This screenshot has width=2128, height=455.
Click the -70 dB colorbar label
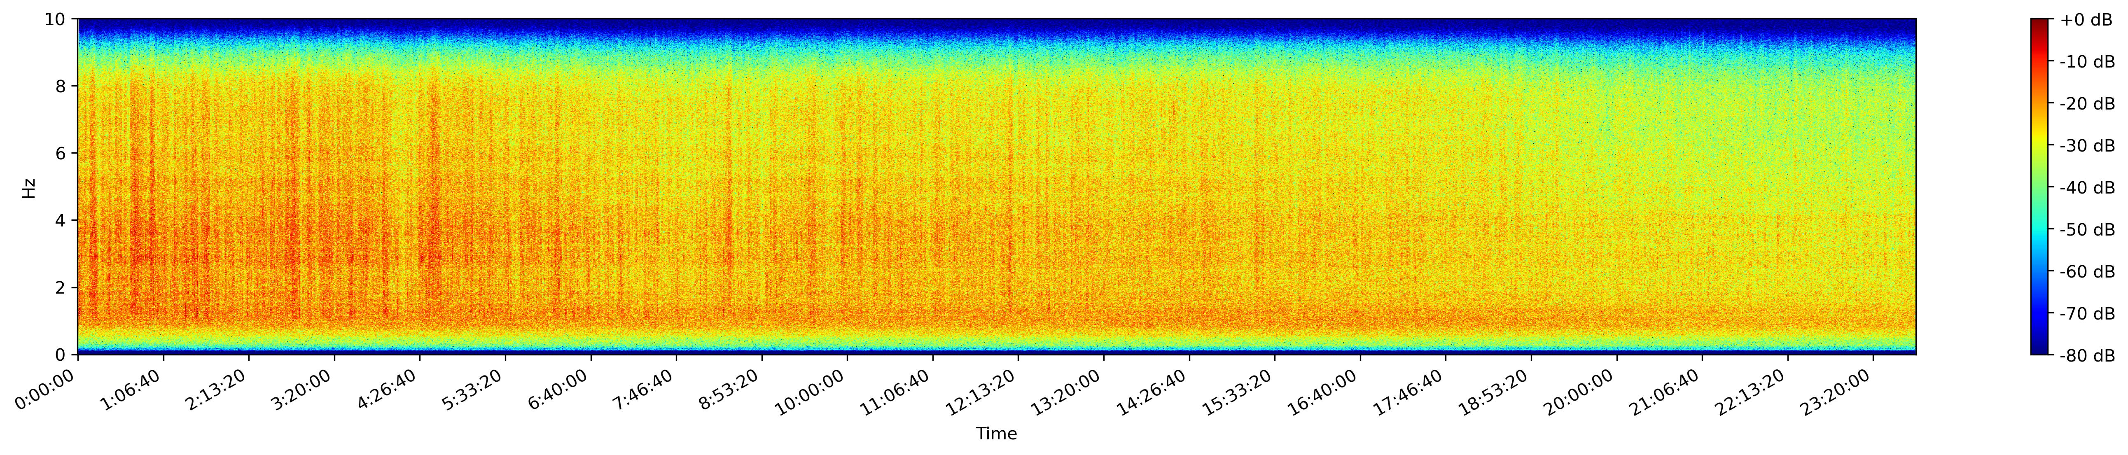[2088, 315]
